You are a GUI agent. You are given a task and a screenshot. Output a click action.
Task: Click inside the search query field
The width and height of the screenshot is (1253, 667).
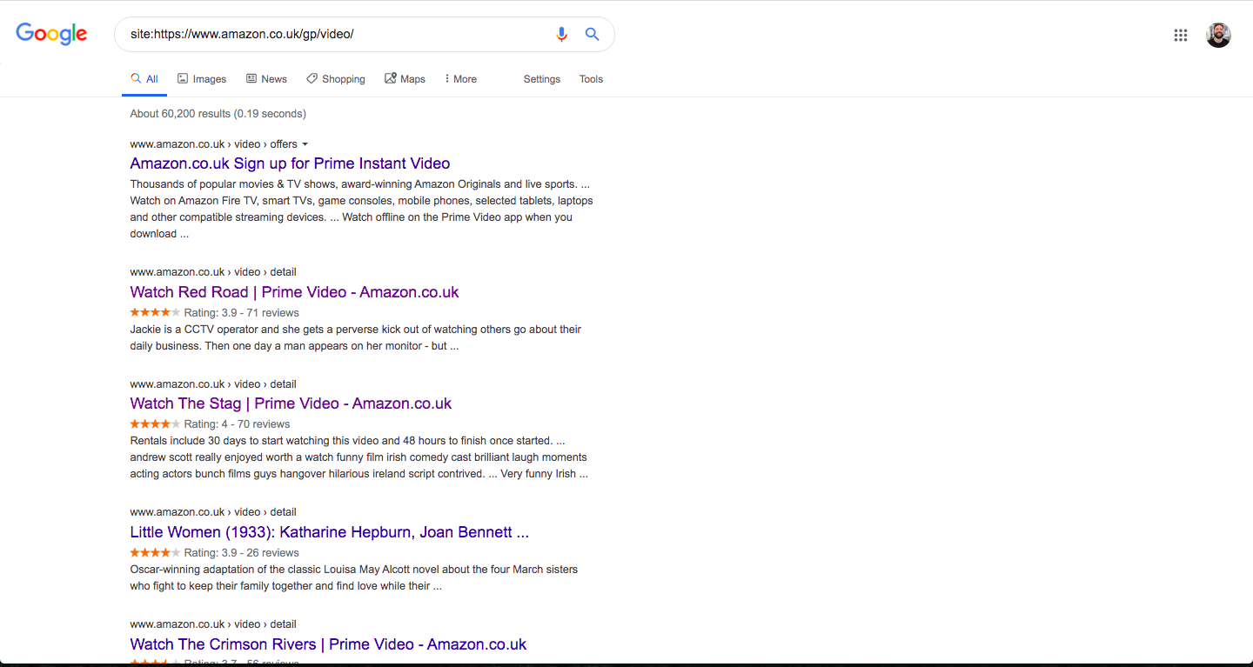pos(331,34)
